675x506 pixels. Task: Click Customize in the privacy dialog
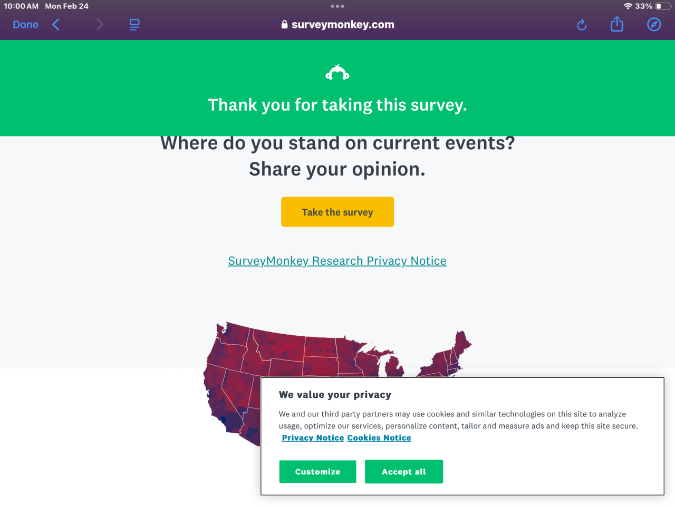[x=317, y=472]
